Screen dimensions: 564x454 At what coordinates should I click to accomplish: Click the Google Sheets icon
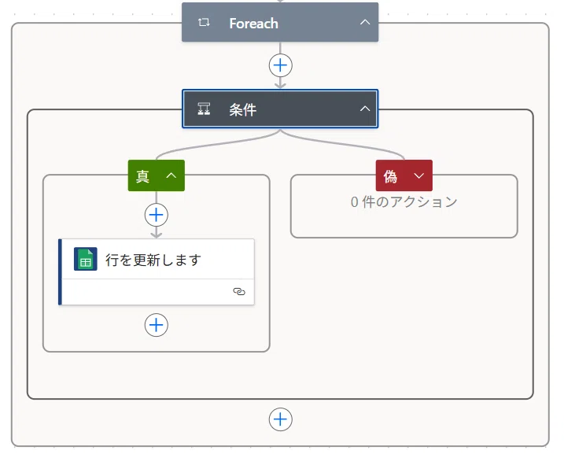85,259
